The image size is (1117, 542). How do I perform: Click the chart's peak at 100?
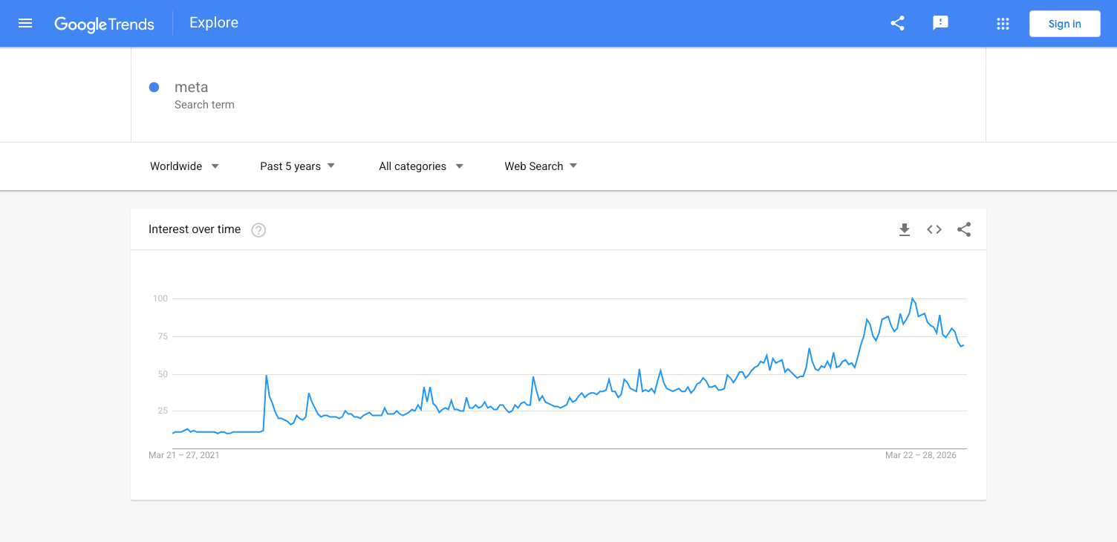pos(913,299)
